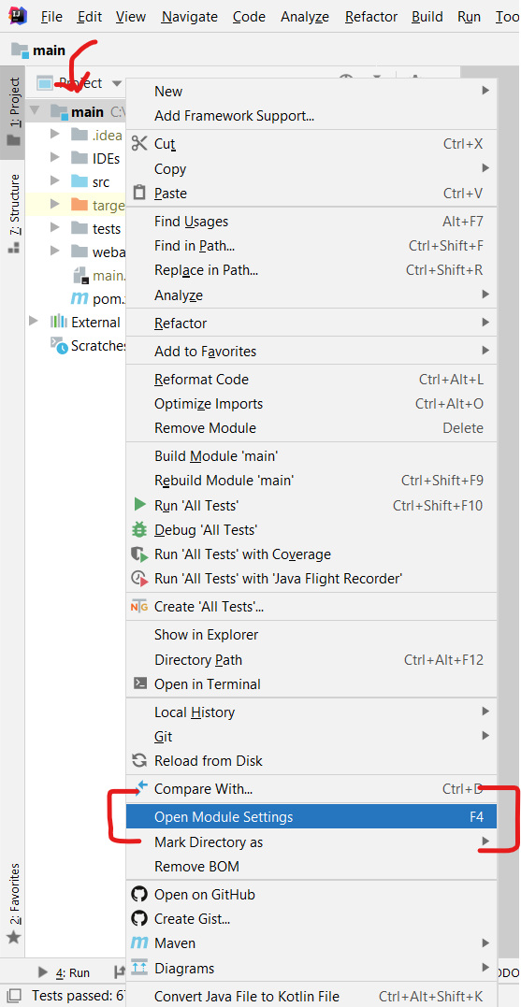Open the Refactor menu in menu bar
Screen dimensions: 521x1007
click(370, 17)
